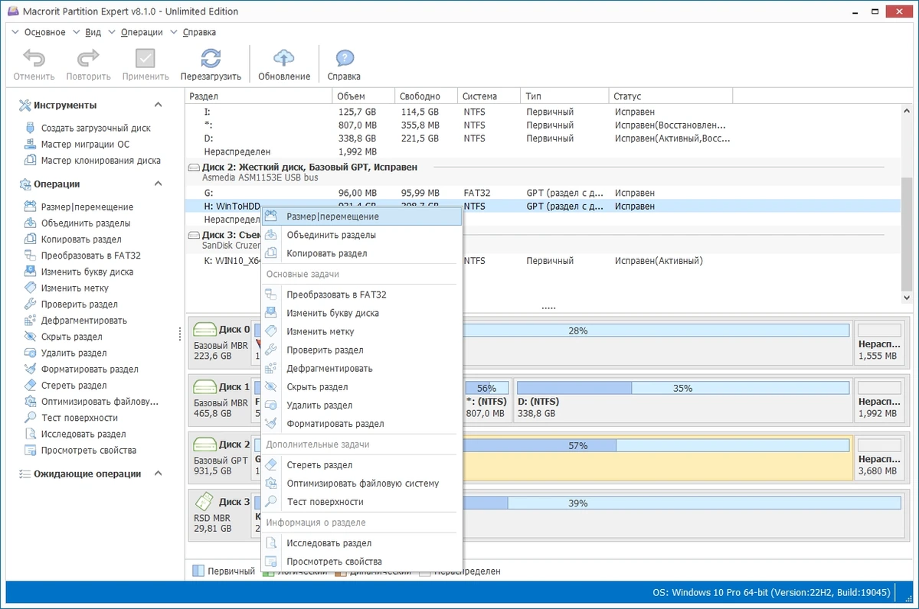This screenshot has width=919, height=609.
Task: Choose 'Форматировать раздел' in the context menu
Action: (361, 423)
